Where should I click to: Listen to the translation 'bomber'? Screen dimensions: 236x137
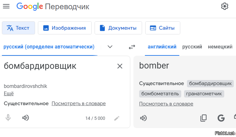144,118
